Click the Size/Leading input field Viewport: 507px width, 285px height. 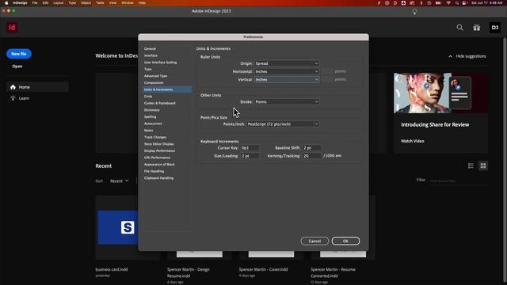250,156
